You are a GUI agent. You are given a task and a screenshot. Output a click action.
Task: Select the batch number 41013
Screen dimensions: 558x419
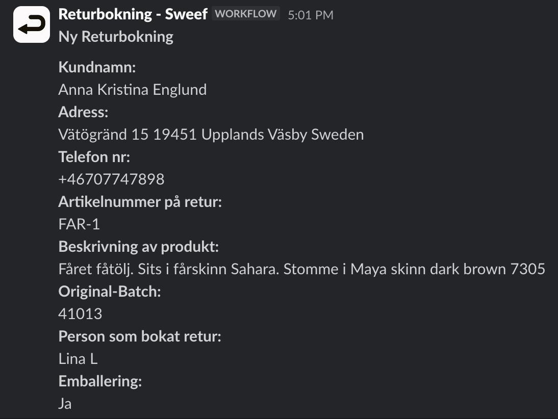[80, 314]
